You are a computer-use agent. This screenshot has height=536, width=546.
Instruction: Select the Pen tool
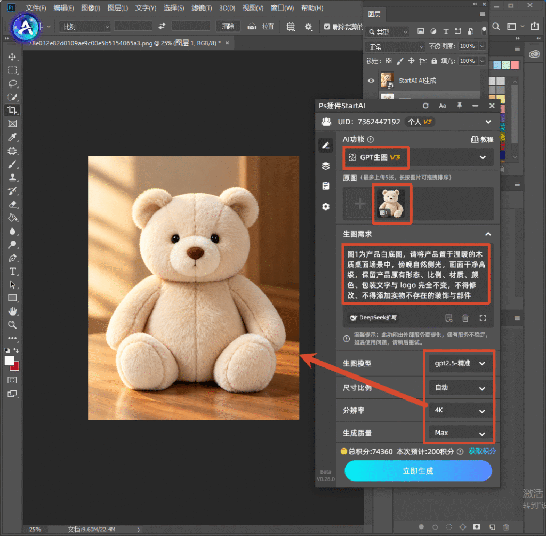pyautogui.click(x=12, y=258)
